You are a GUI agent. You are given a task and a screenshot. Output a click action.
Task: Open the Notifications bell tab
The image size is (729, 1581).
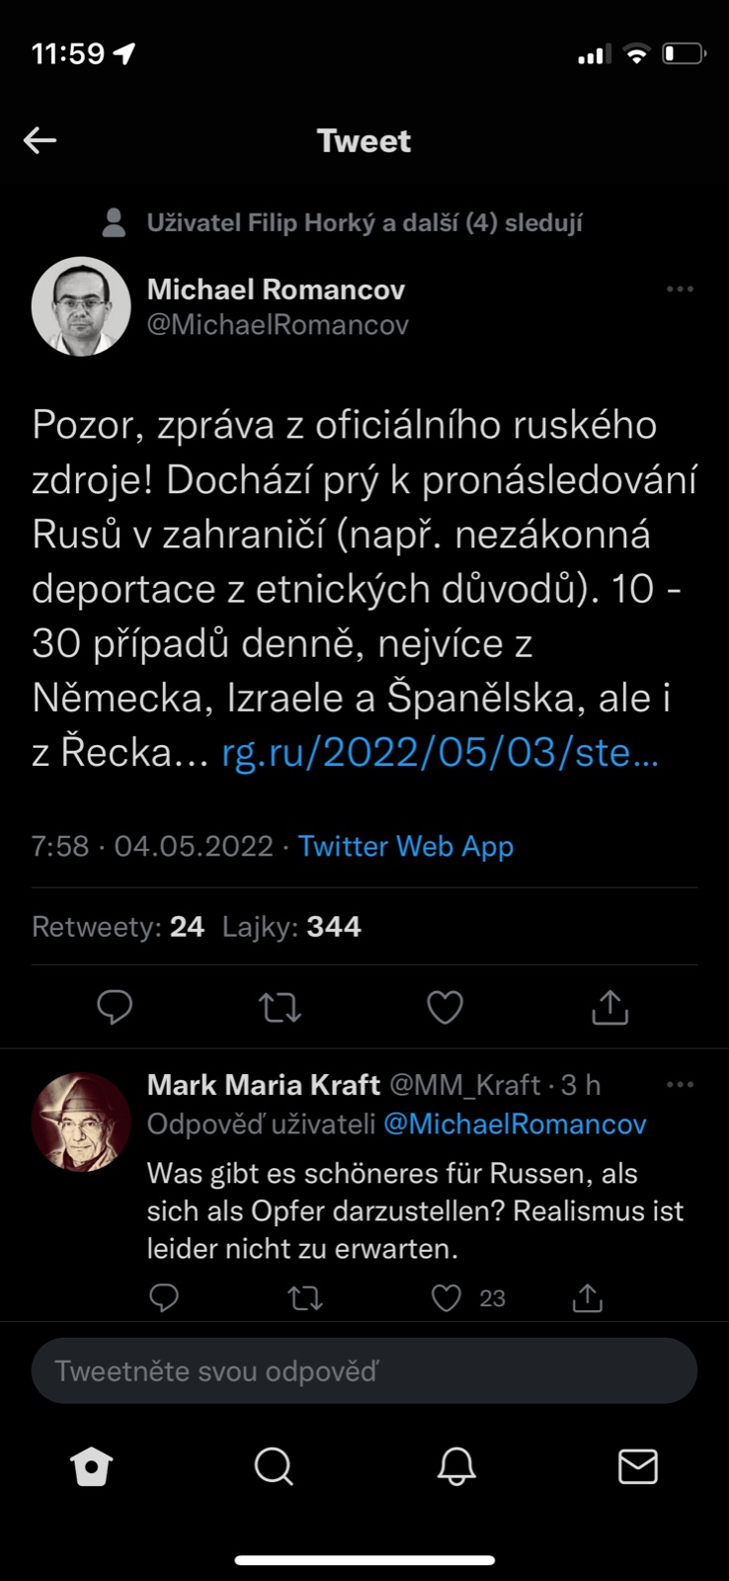click(456, 1466)
